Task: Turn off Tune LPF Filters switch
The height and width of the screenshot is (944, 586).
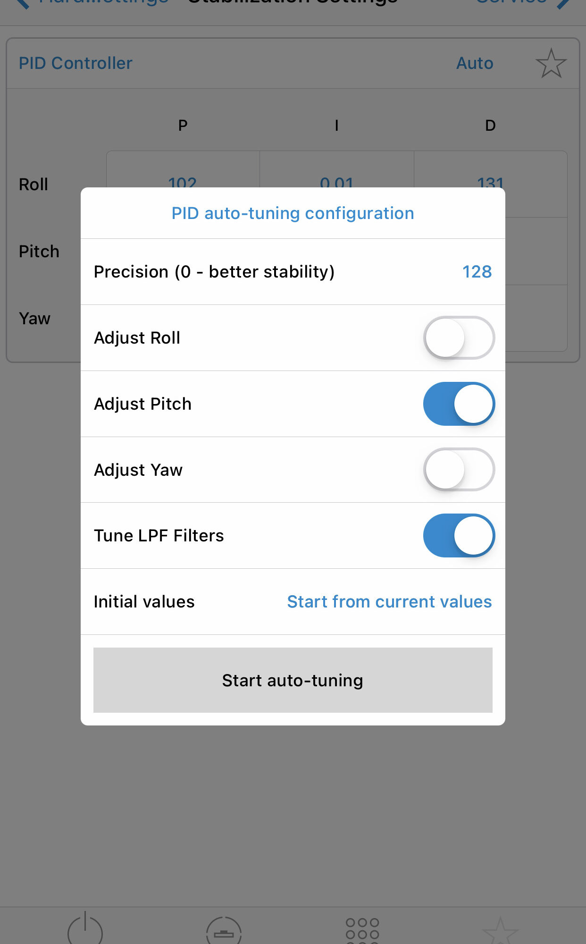Action: [459, 536]
